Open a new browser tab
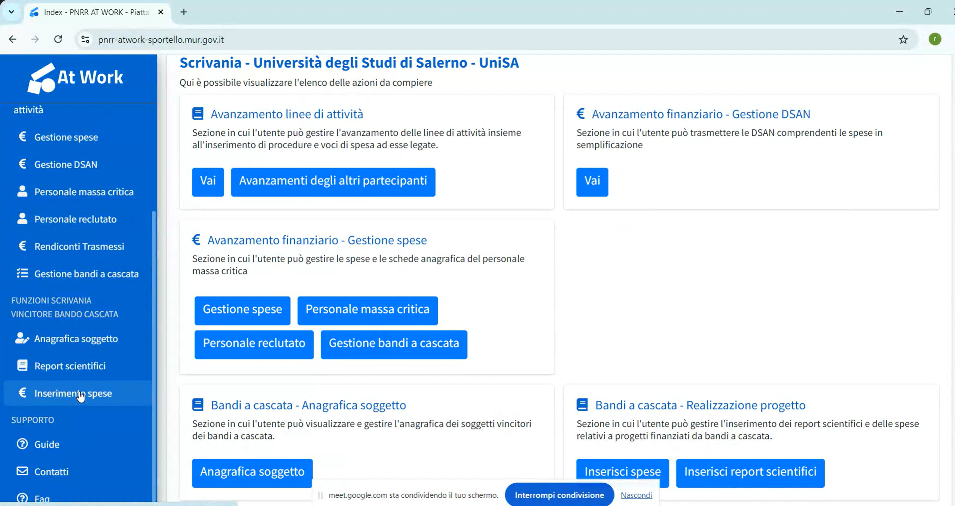 tap(184, 12)
